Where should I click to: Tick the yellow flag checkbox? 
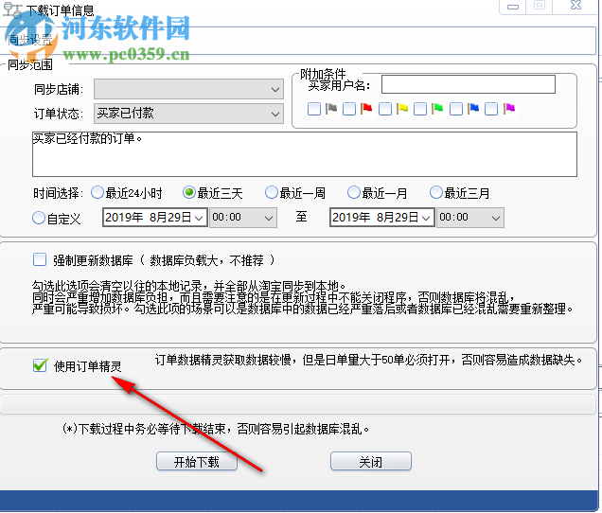tap(384, 109)
